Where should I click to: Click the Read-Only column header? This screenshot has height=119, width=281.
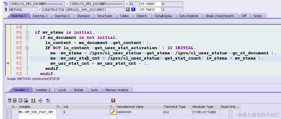pyautogui.click(x=230, y=107)
